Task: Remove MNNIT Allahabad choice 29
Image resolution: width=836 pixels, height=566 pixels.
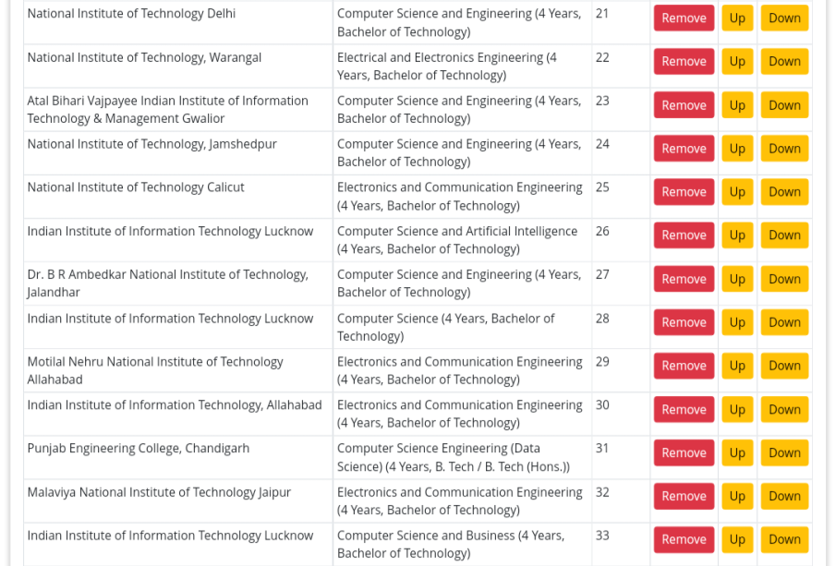Action: tap(684, 366)
